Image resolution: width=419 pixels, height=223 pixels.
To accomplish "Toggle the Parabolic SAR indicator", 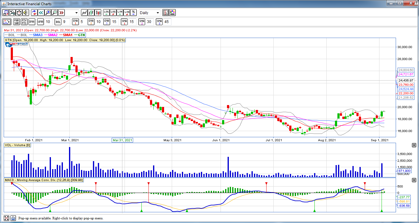I will 16,22.
